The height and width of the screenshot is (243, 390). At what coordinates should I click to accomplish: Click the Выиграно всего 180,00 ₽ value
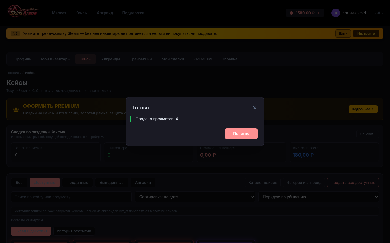(x=303, y=155)
